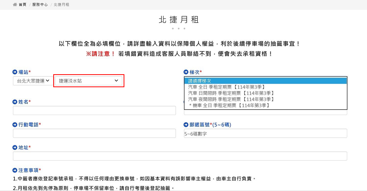
Task: Focus the 地址 input field
Action: (x=180, y=156)
